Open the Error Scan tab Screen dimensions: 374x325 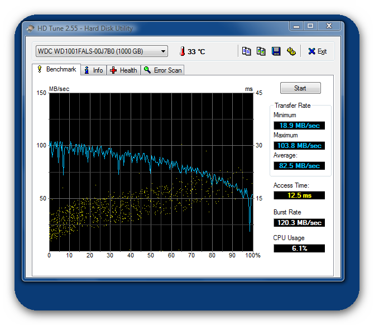(x=163, y=70)
